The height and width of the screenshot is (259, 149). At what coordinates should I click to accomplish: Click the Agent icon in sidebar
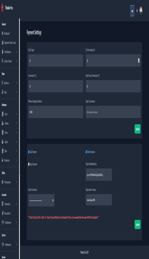3,142
